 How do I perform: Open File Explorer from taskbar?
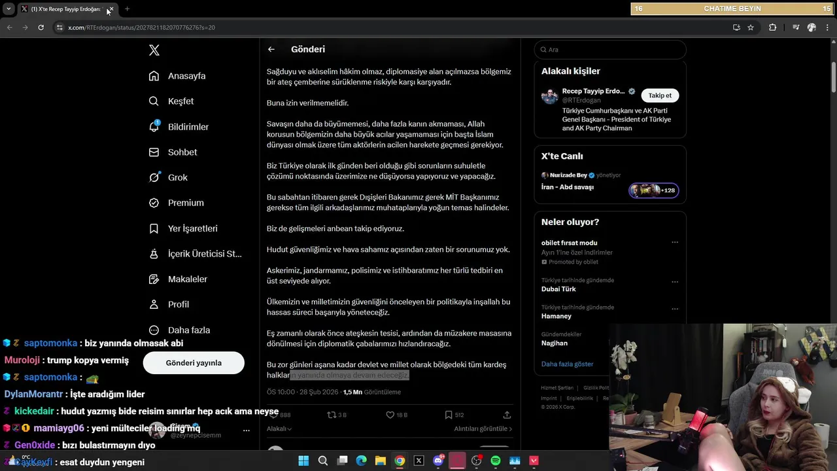coord(381,461)
